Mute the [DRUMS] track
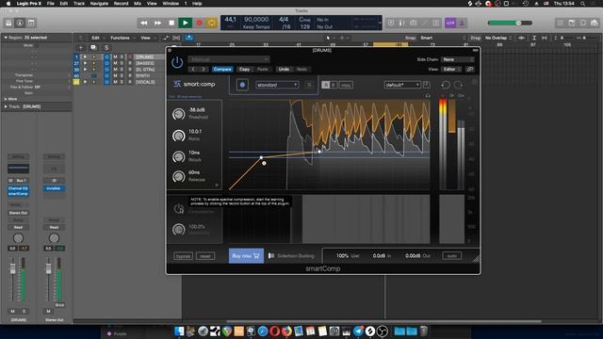This screenshot has width=603, height=339. click(x=115, y=56)
